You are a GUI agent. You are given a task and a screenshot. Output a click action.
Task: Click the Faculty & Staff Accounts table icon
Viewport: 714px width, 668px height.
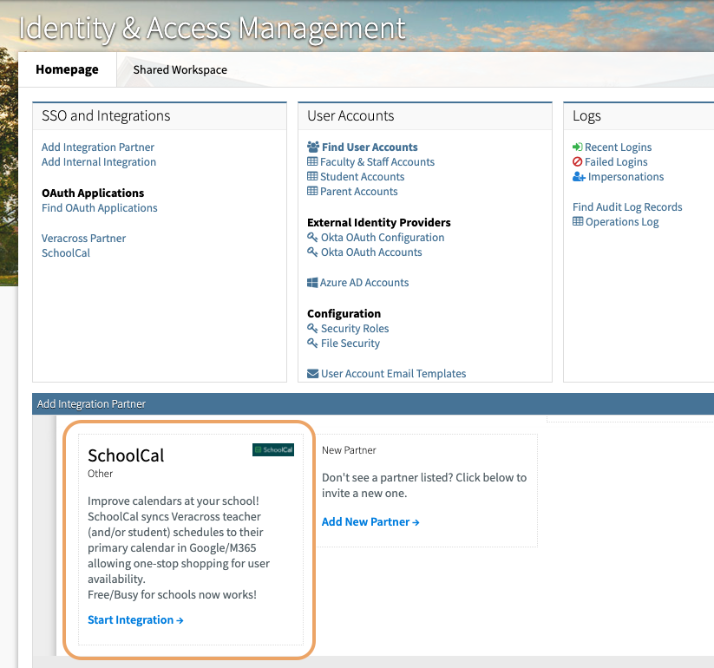[312, 161]
